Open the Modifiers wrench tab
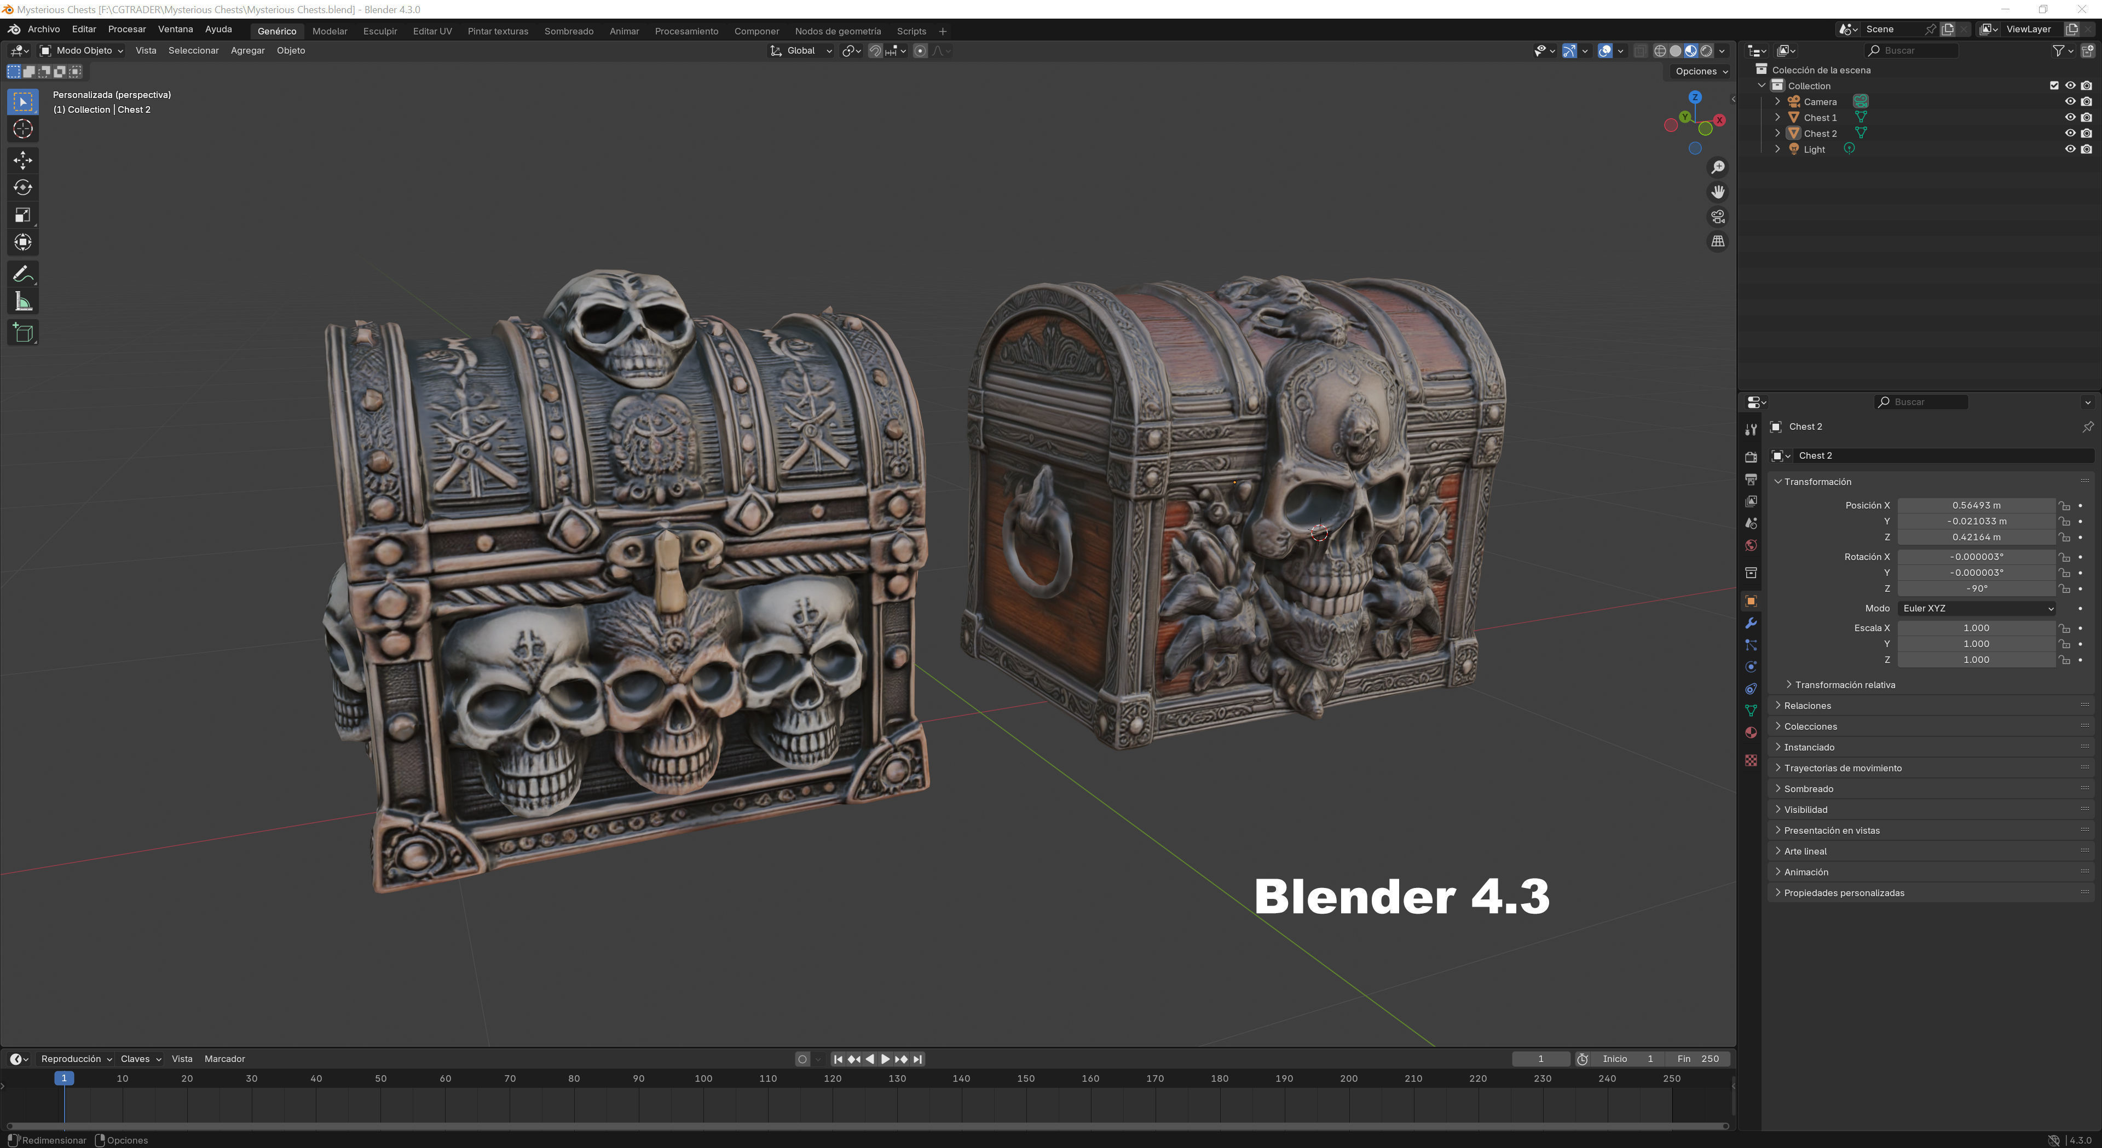 [x=1751, y=624]
